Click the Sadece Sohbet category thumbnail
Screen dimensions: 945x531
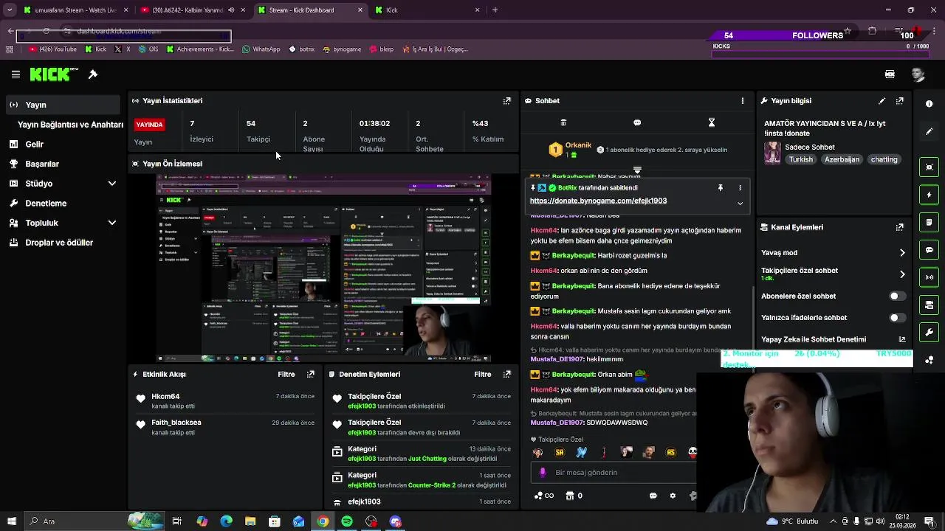pyautogui.click(x=772, y=153)
